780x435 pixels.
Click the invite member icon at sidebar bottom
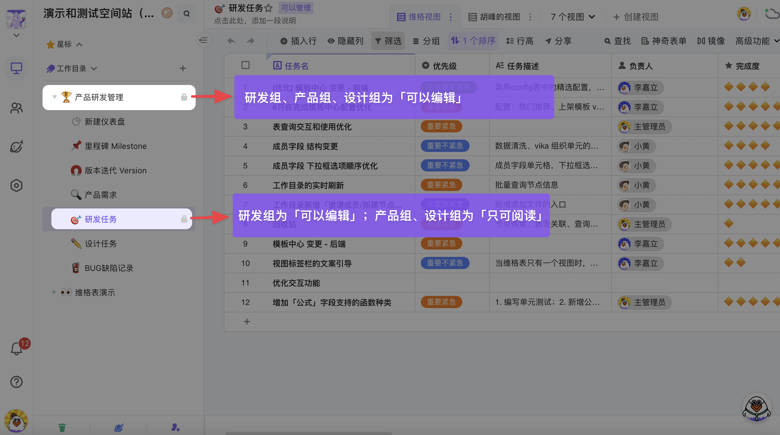[175, 427]
